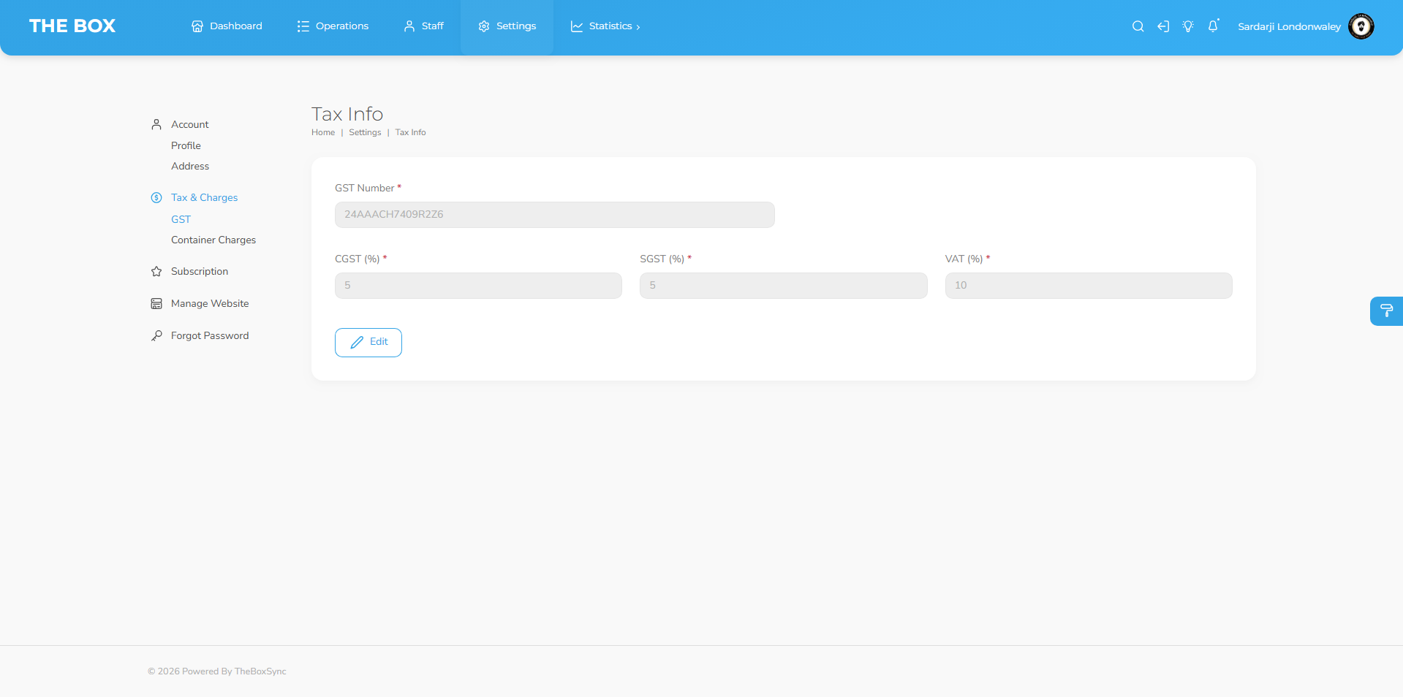The image size is (1403, 697).
Task: Open the theme customizer paint roller
Action: [1386, 311]
